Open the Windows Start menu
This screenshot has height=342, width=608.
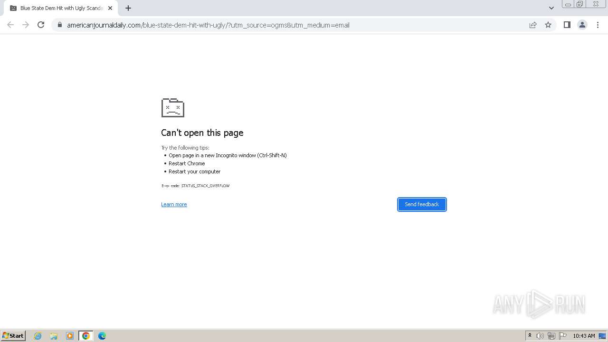pos(13,335)
